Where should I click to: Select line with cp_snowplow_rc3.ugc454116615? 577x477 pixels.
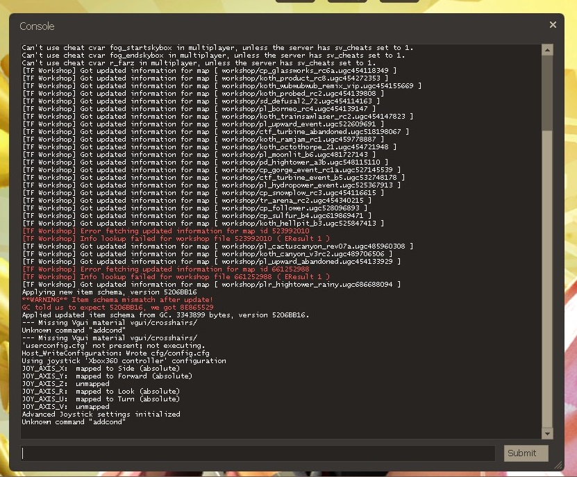203,193
